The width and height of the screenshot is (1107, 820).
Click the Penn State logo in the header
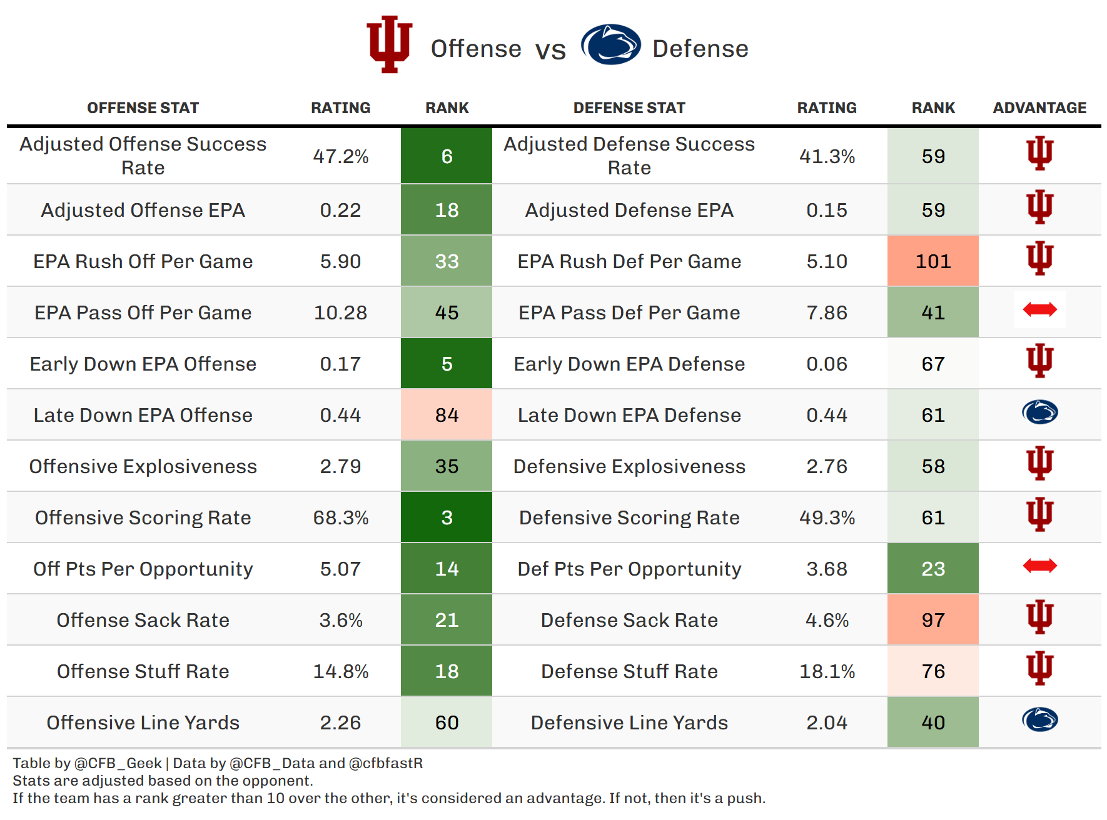click(610, 44)
